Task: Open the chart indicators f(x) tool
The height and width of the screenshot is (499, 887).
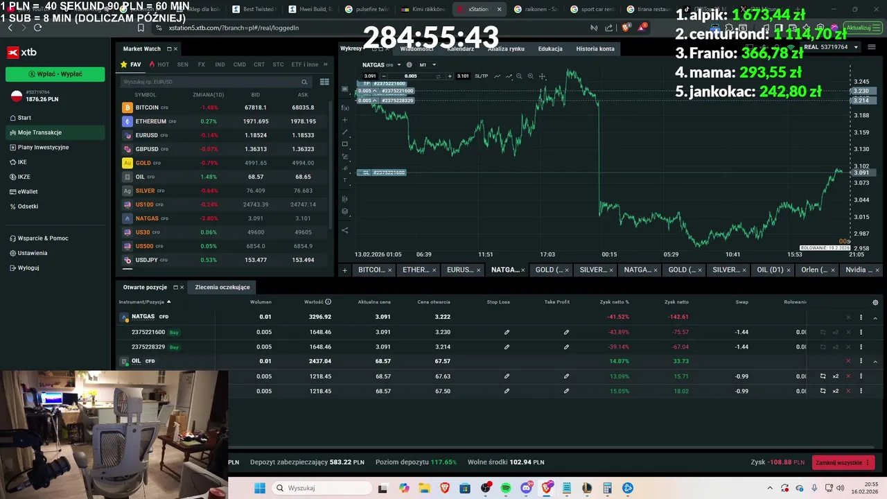Action: point(345,107)
